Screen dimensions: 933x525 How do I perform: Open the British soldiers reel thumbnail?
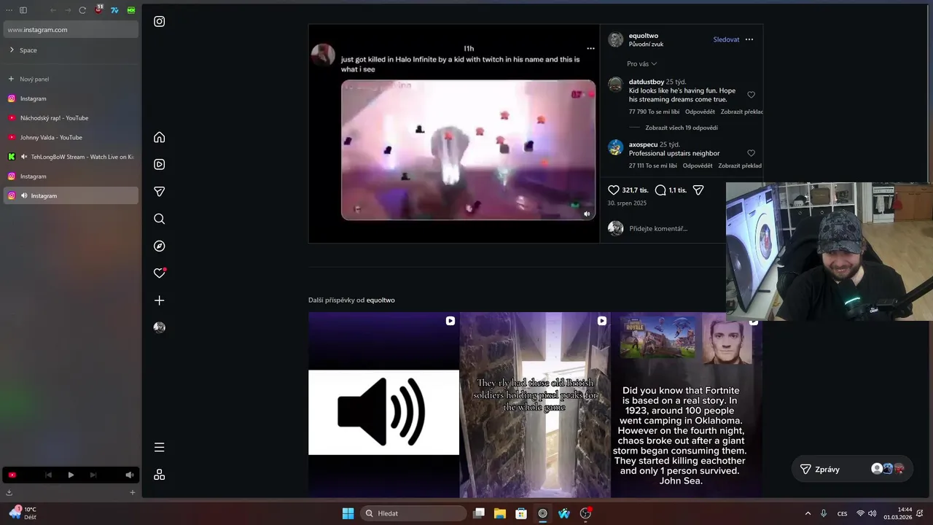click(535, 405)
